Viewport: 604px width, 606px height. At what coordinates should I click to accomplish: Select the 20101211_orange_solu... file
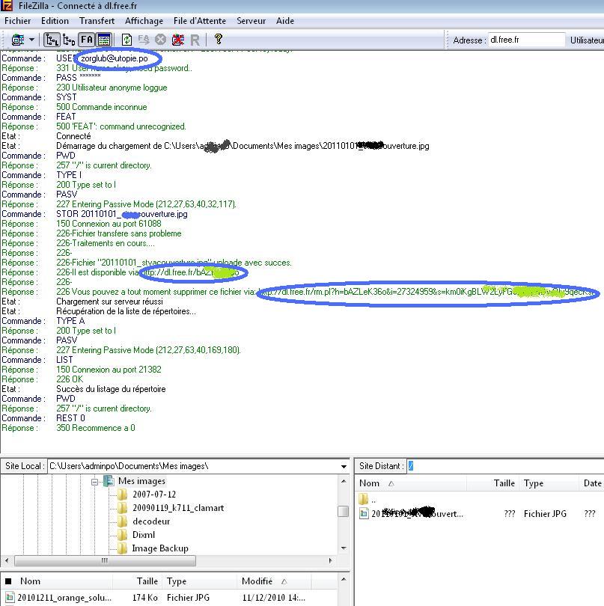coord(64,598)
